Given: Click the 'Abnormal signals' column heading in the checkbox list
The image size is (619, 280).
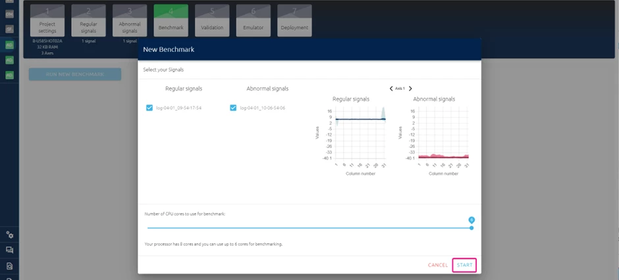Looking at the screenshot, I should 267,89.
